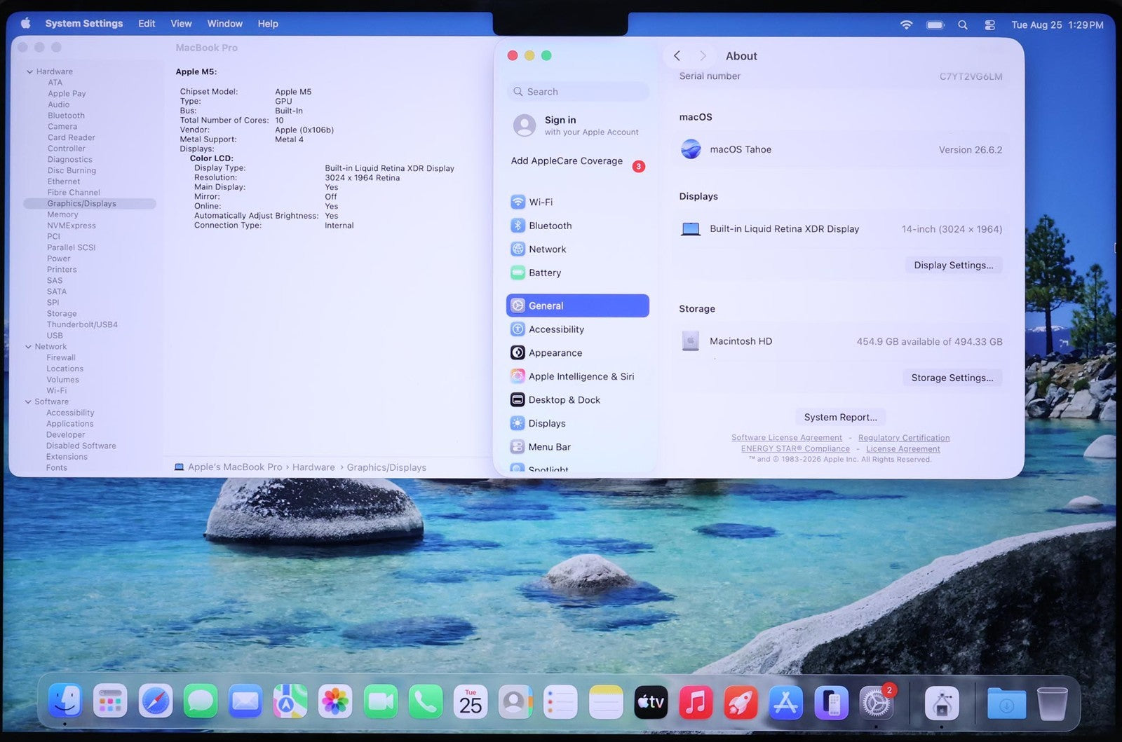Go back using the About back chevron

[x=677, y=56]
